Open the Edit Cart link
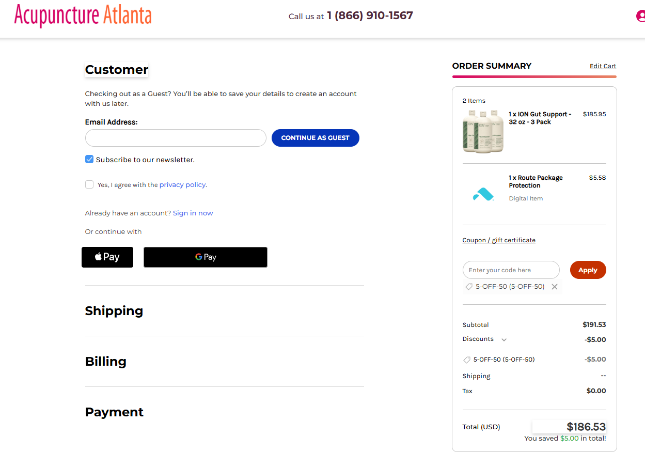Viewport: 645px width, 468px height. pyautogui.click(x=603, y=66)
